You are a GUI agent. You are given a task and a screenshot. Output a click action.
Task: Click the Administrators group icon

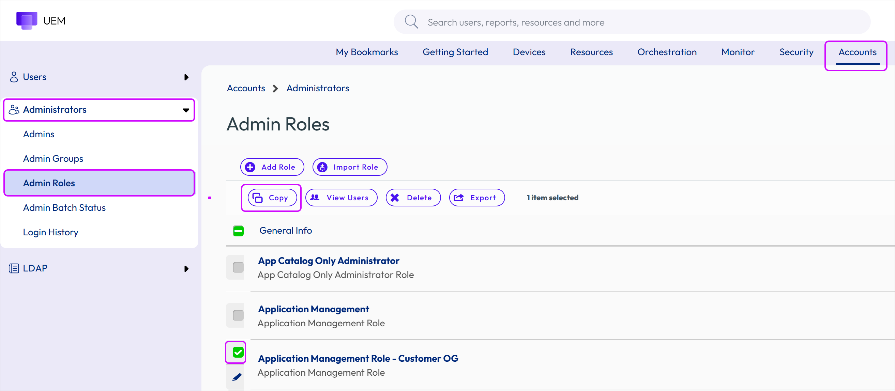point(14,110)
